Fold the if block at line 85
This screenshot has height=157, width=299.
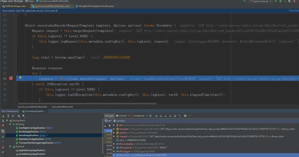point(16,36)
